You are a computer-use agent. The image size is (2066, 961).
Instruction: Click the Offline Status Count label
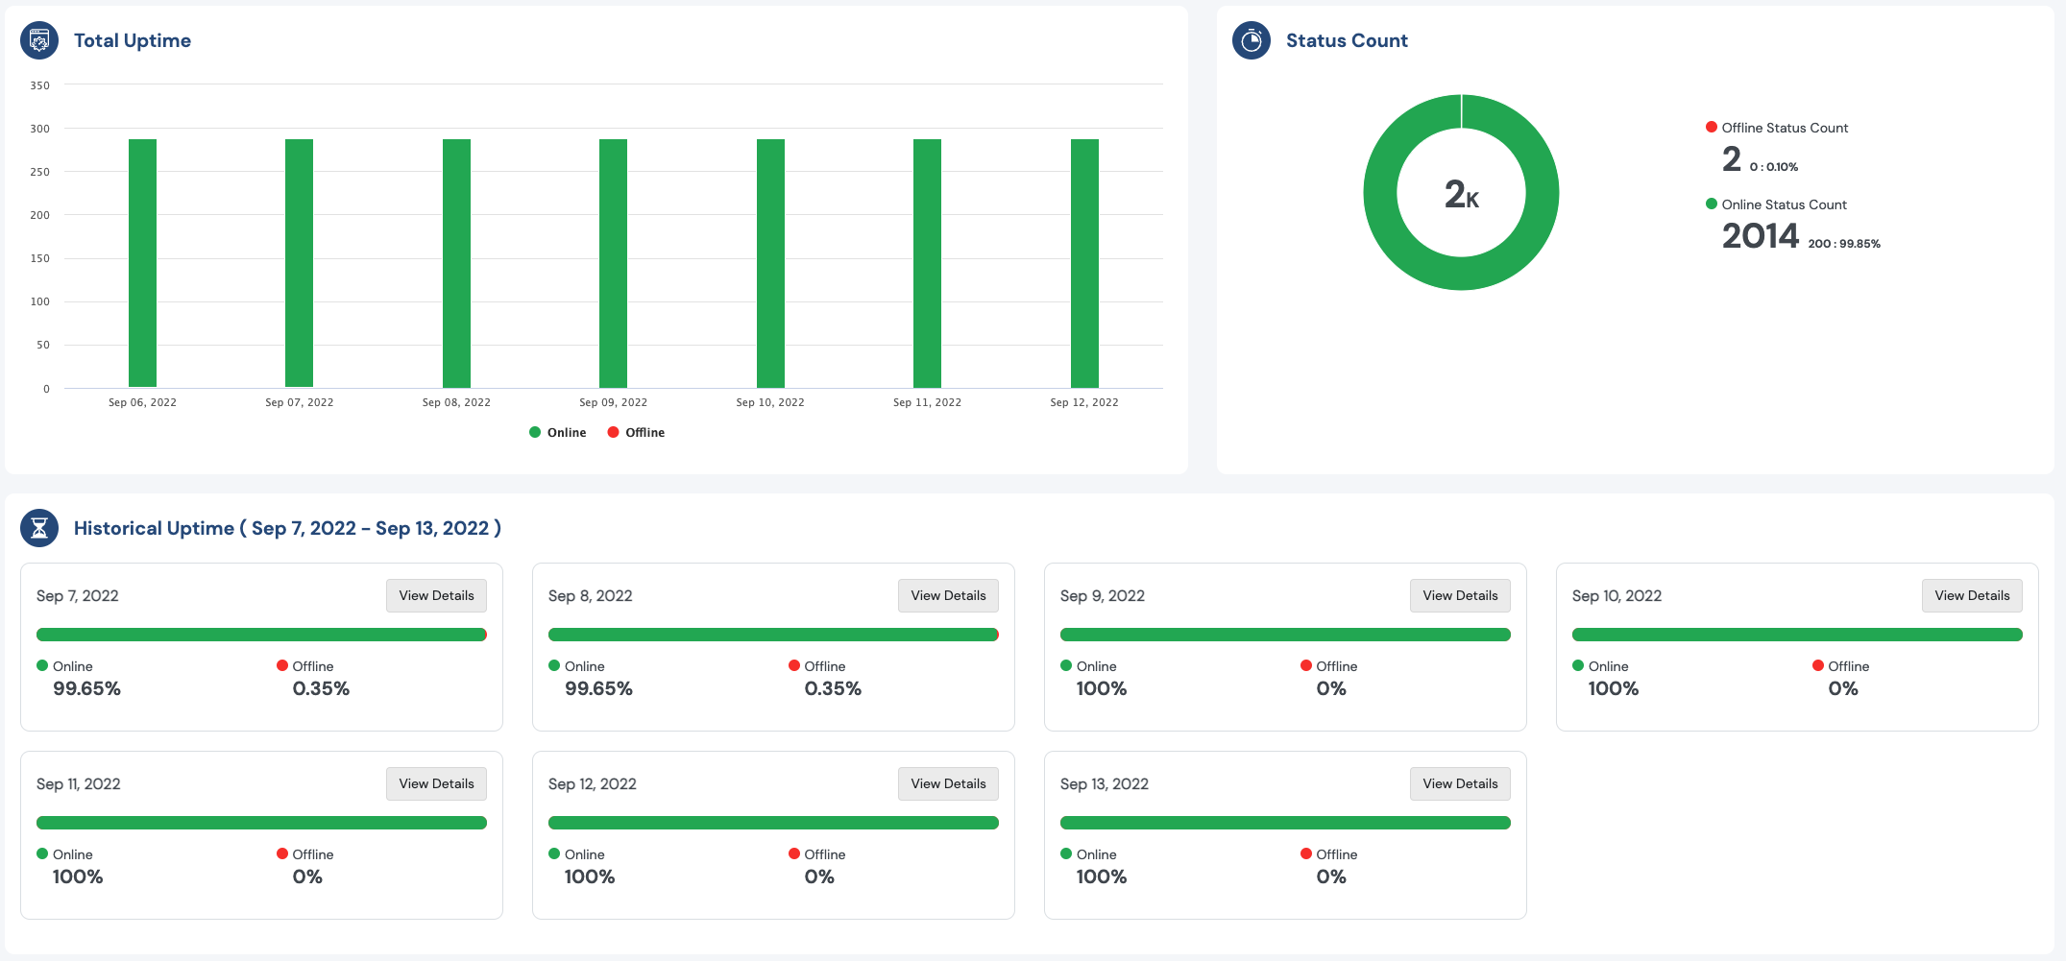click(x=1785, y=128)
